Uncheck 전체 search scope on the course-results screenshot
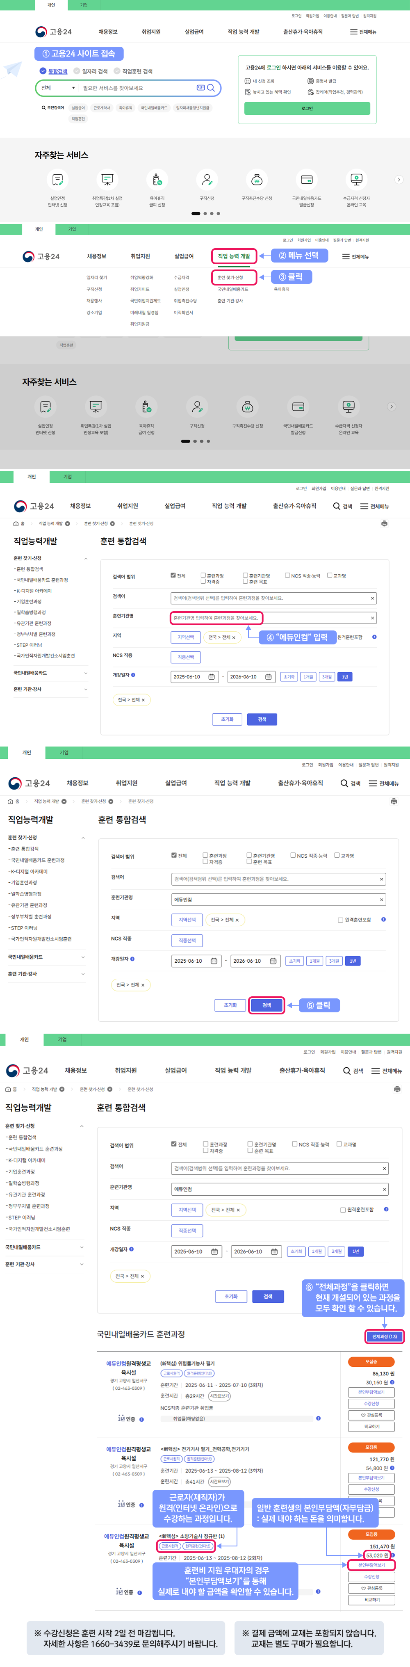 pos(174,1144)
